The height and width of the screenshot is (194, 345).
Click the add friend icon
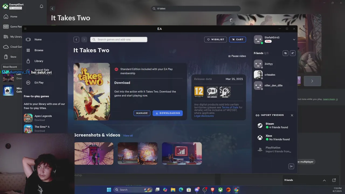[293, 53]
